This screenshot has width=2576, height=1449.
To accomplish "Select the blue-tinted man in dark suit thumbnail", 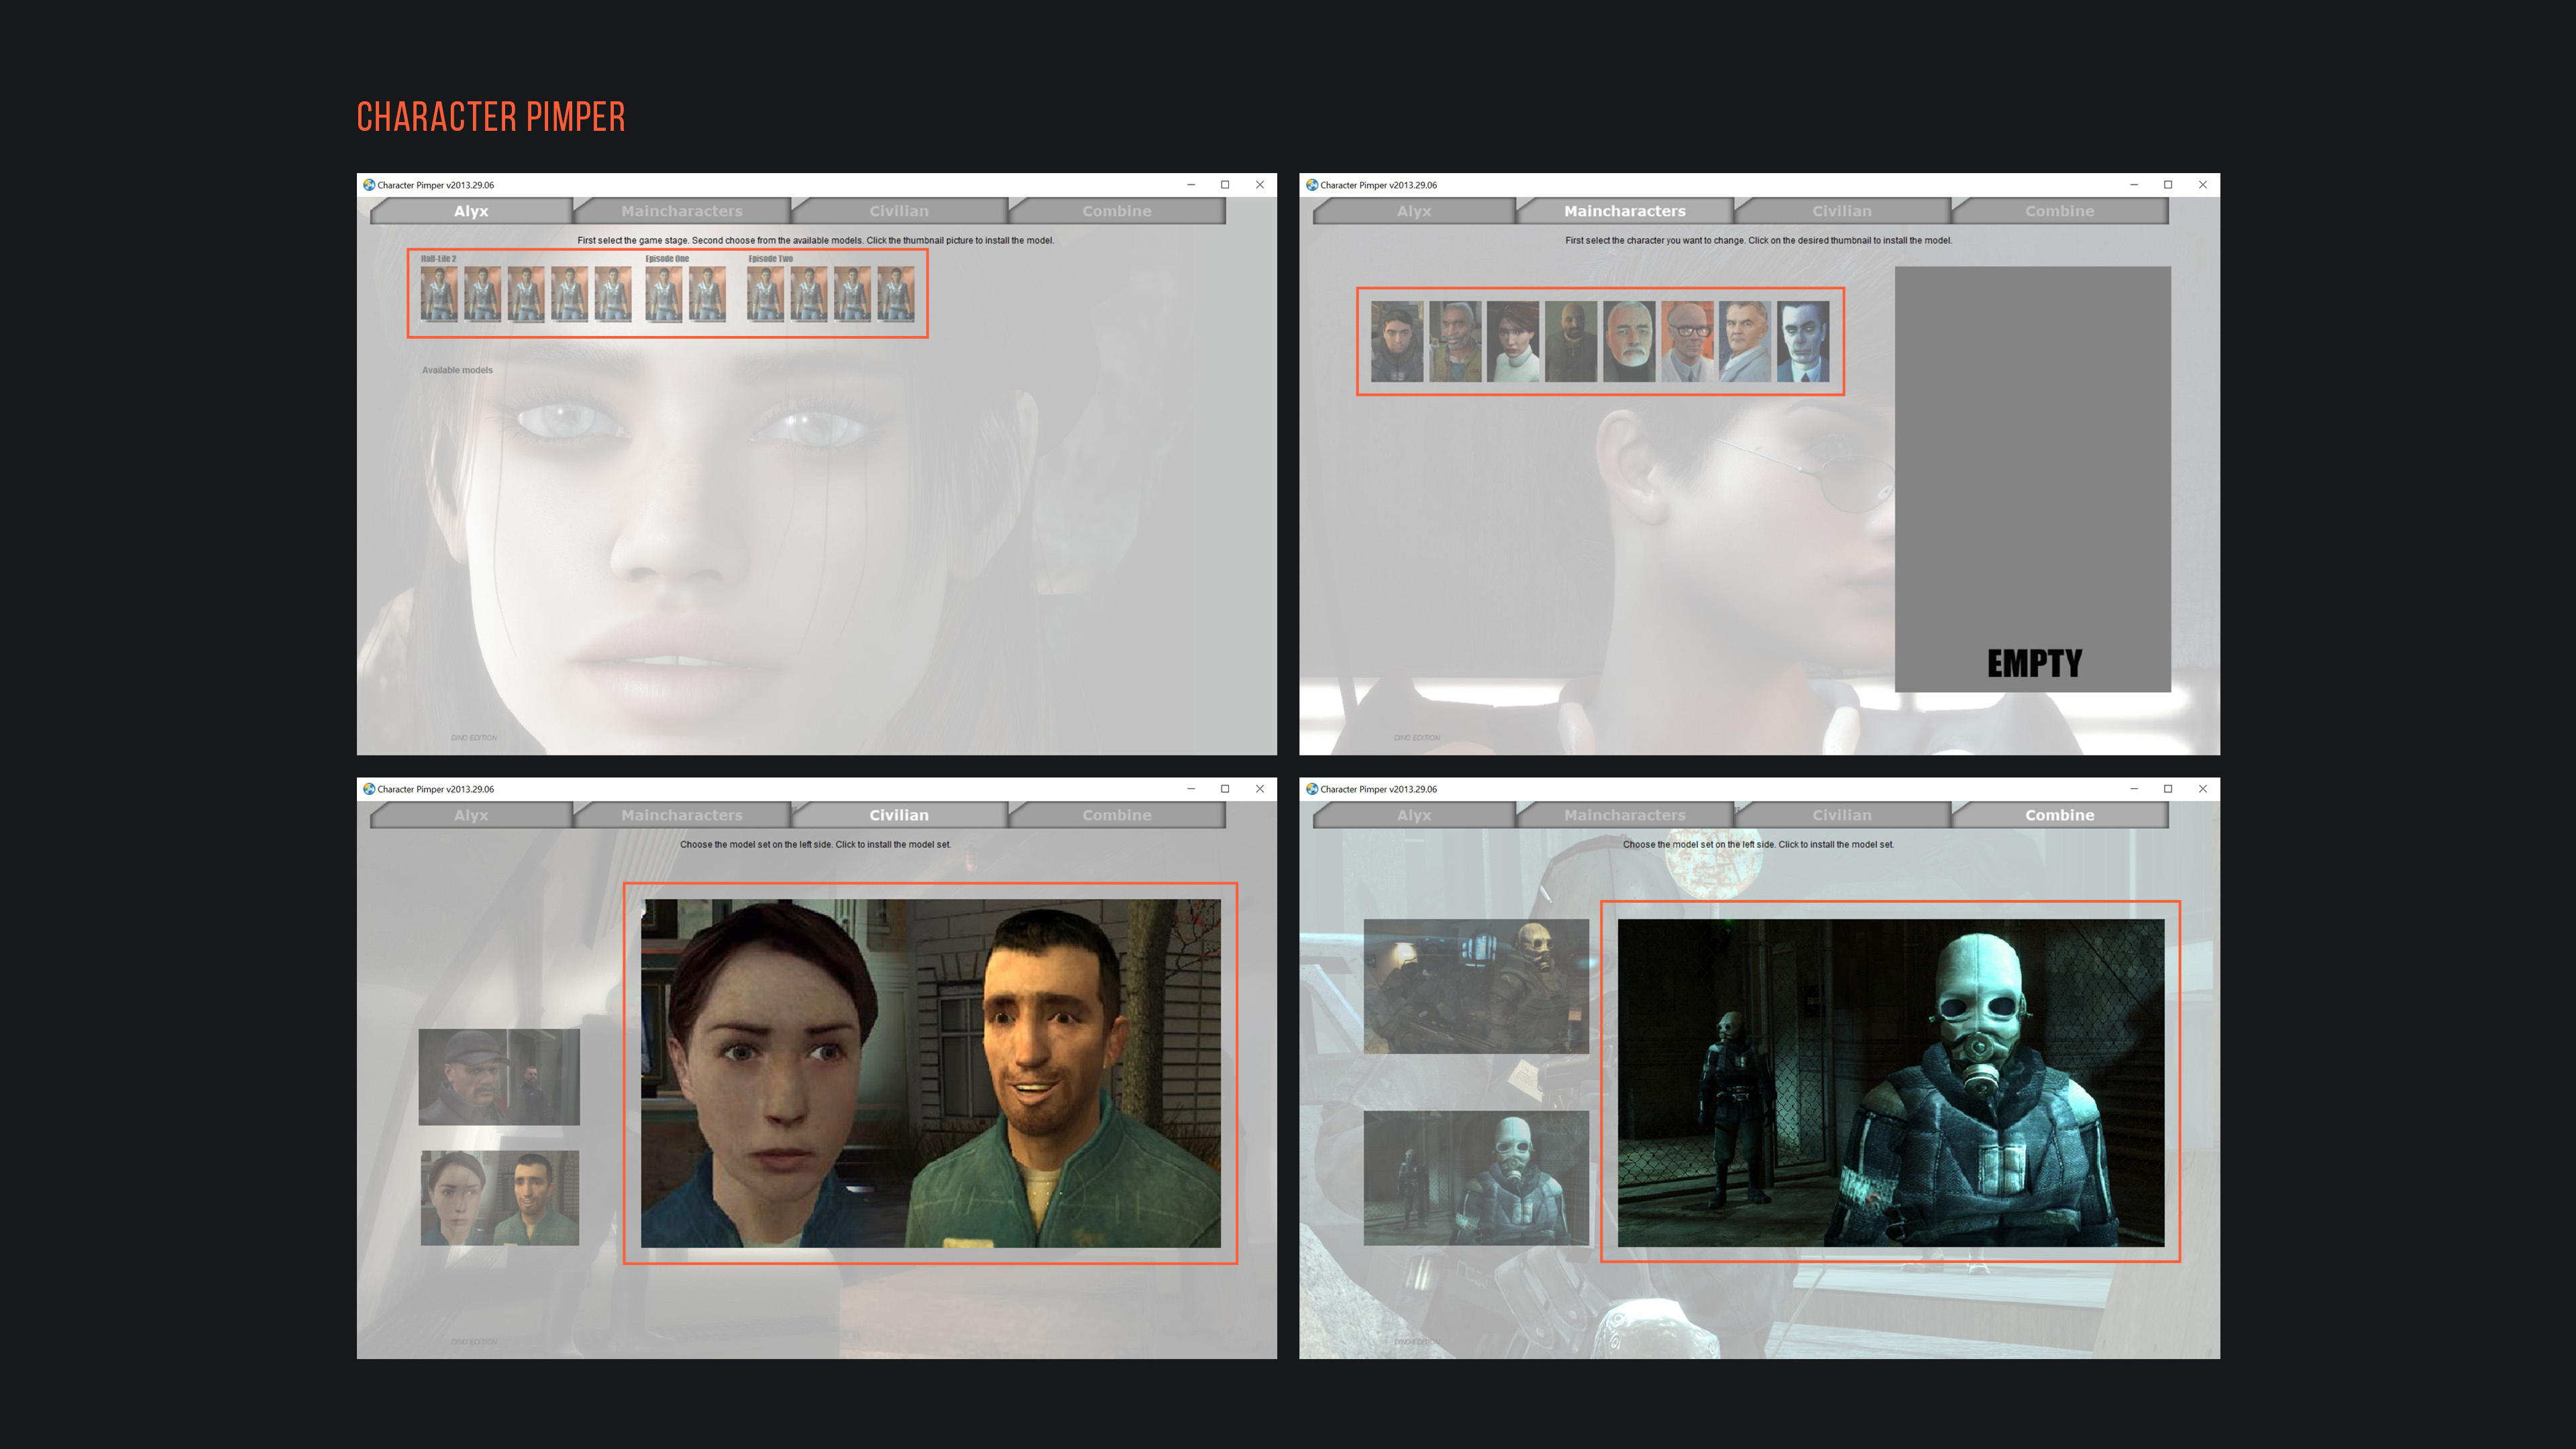I will click(x=1803, y=342).
